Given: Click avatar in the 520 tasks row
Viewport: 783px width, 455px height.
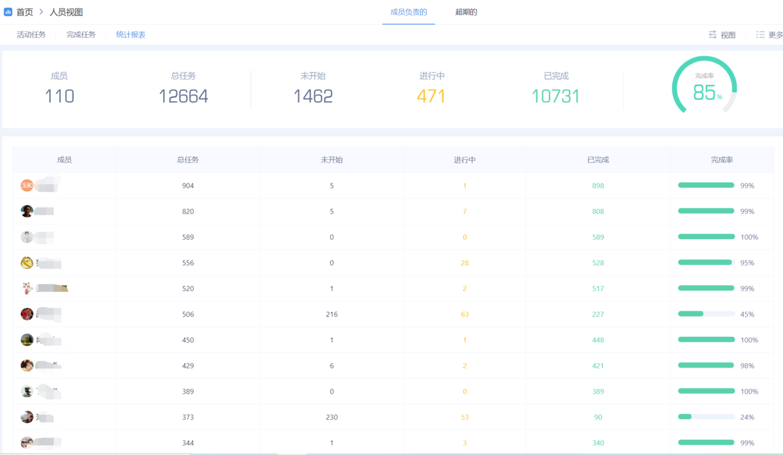Looking at the screenshot, I should click(27, 288).
